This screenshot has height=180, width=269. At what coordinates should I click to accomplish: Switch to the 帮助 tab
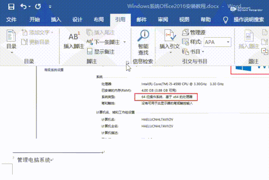206,19
